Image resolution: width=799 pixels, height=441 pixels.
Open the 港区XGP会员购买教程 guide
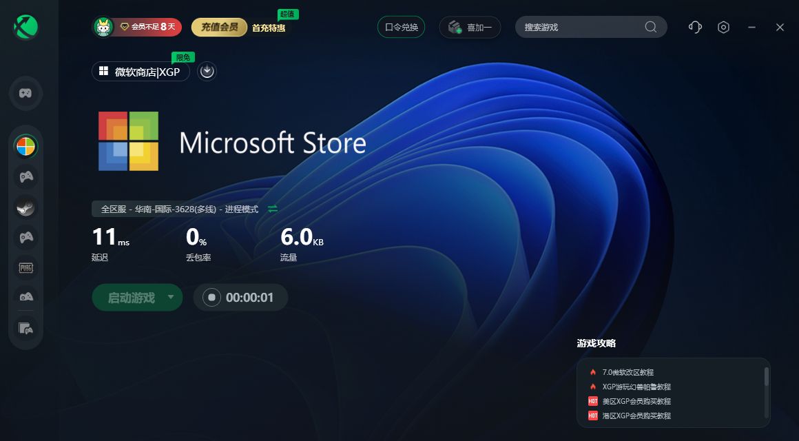click(636, 416)
